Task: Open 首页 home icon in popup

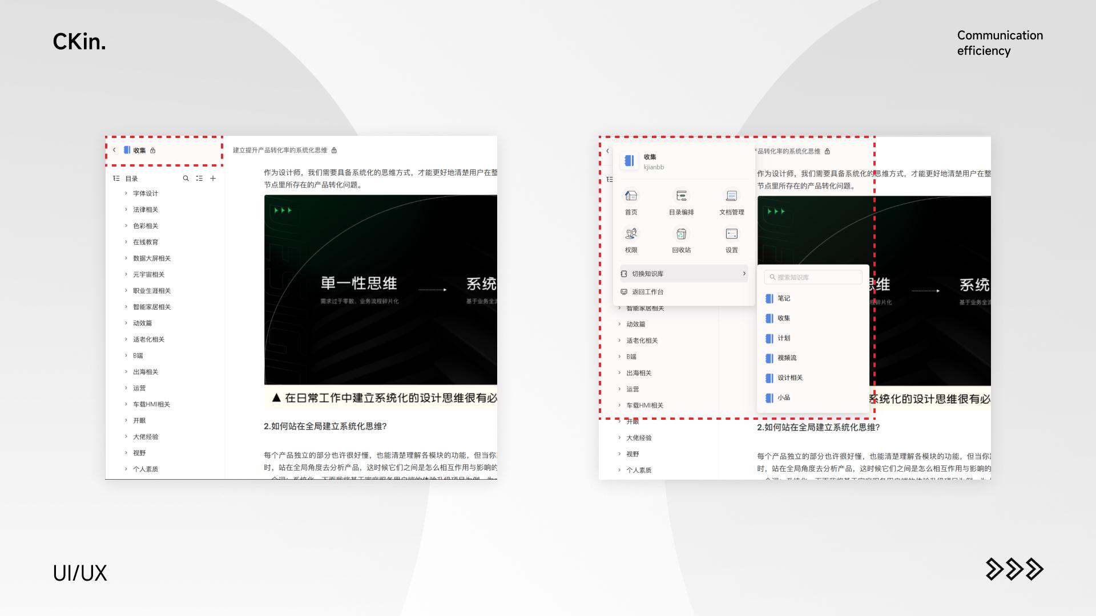Action: coord(631,196)
